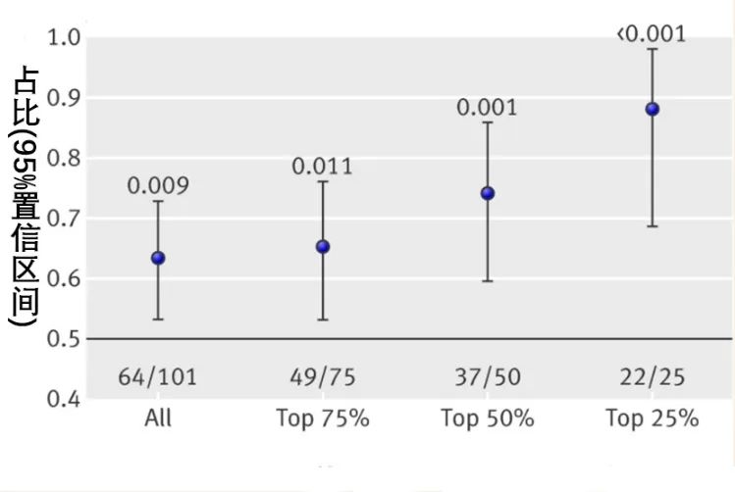Screen dimensions: 735x492
Task: Click the blue data point for Top 75%
Action: [x=323, y=246]
